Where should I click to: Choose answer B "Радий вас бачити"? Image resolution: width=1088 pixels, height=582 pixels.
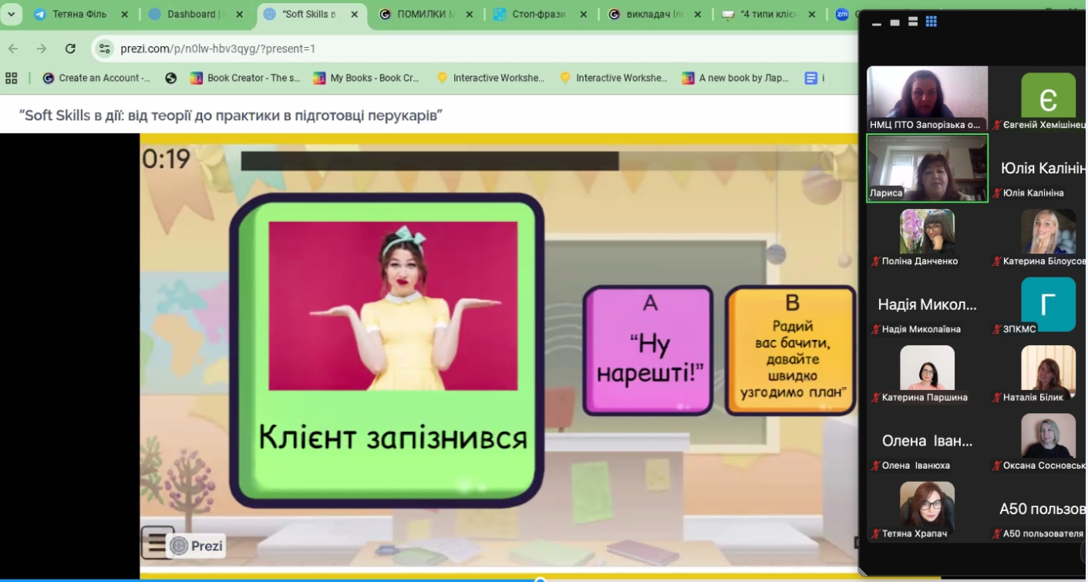click(x=792, y=351)
